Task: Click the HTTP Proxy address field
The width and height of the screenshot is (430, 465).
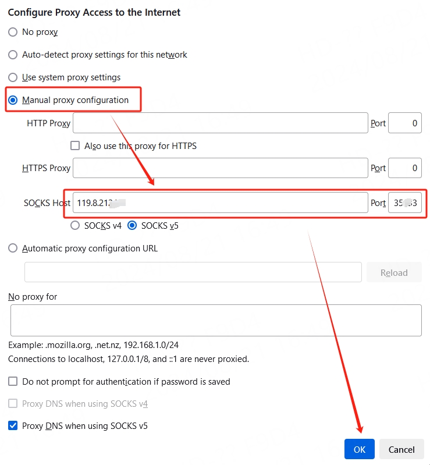Action: tap(220, 123)
